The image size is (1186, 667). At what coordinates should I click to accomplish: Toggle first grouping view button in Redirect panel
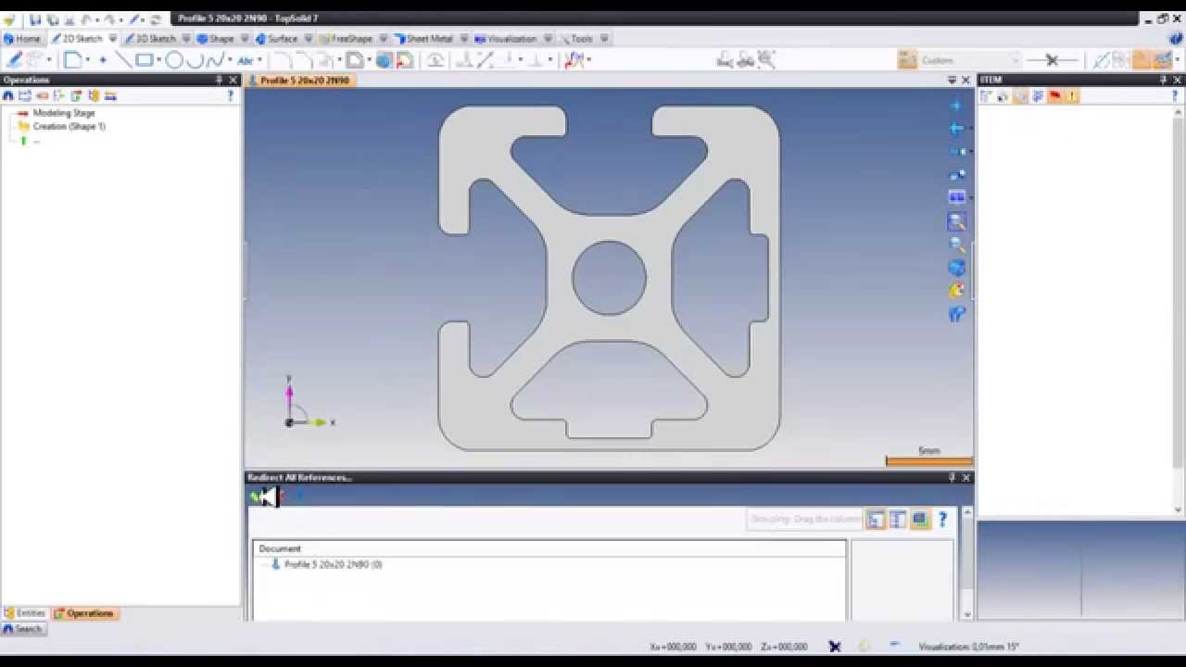(876, 520)
